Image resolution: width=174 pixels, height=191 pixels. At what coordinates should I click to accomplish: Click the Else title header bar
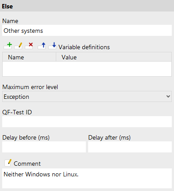[x=87, y=6]
